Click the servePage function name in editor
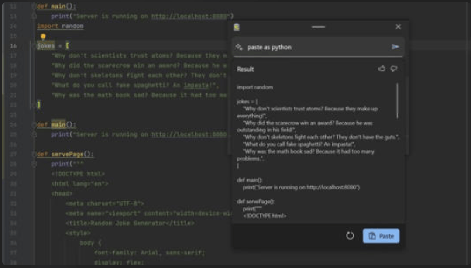Image resolution: width=471 pixels, height=268 pixels. (x=67, y=154)
